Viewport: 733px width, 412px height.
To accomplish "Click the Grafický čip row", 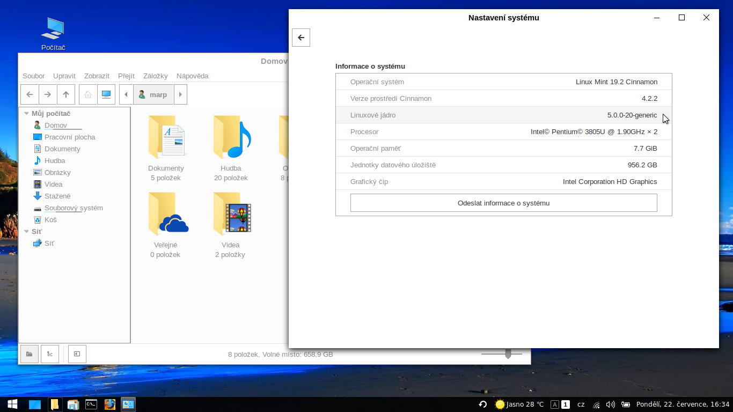I will pyautogui.click(x=503, y=182).
